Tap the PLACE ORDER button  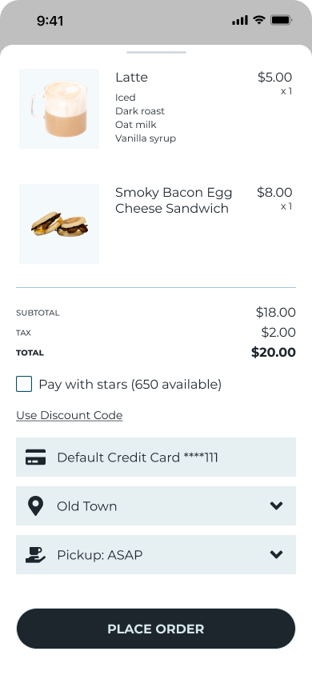[156, 629]
